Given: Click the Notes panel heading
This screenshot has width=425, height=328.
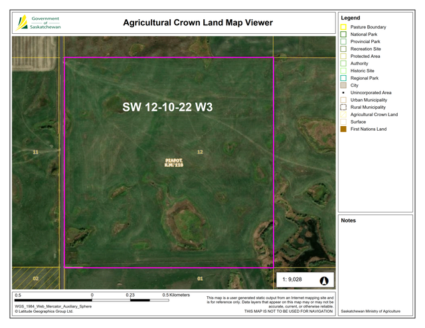Looking at the screenshot, I should [x=349, y=220].
